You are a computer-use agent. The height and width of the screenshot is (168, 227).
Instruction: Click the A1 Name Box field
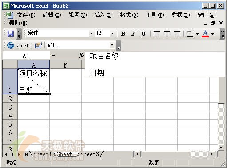pyautogui.click(x=26, y=56)
